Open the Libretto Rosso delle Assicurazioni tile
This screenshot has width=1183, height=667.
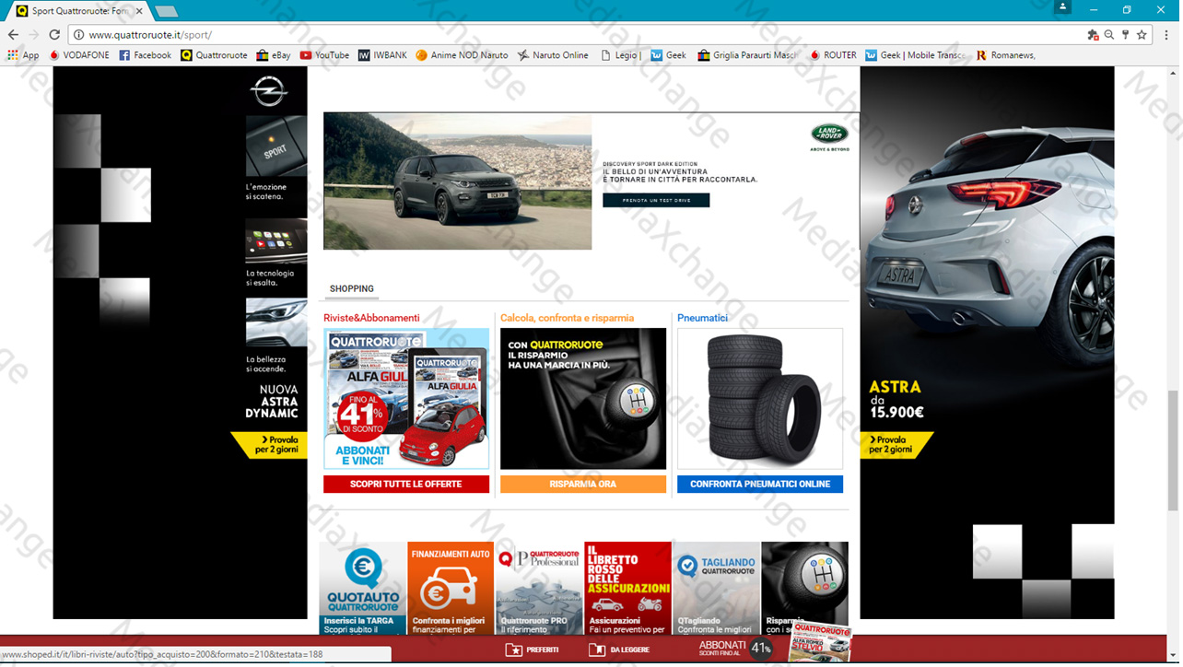627,588
